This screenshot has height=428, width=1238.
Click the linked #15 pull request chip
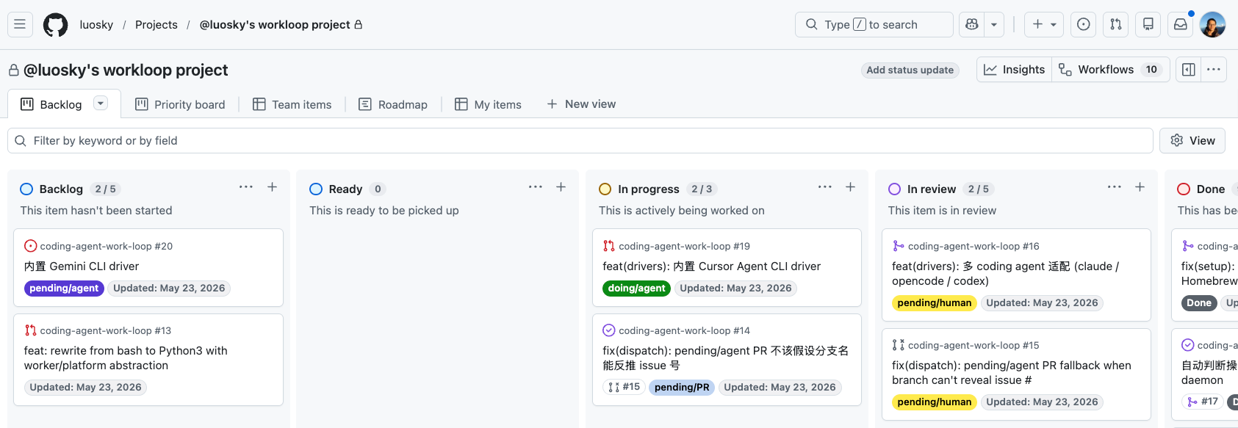(624, 387)
